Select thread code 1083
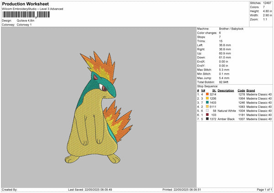Image resolution: width=274 pixels, height=193 pixels. [x=242, y=107]
